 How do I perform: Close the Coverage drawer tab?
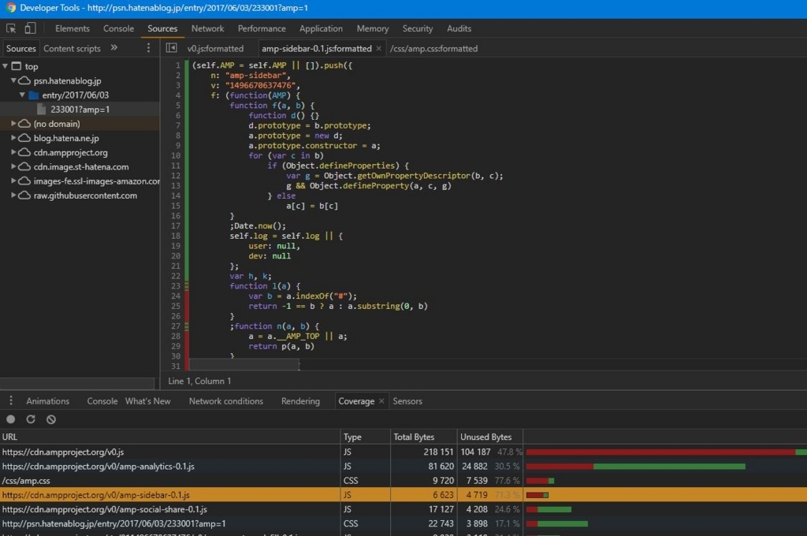click(381, 401)
